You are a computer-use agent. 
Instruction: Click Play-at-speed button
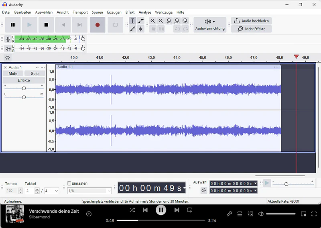[267, 183]
